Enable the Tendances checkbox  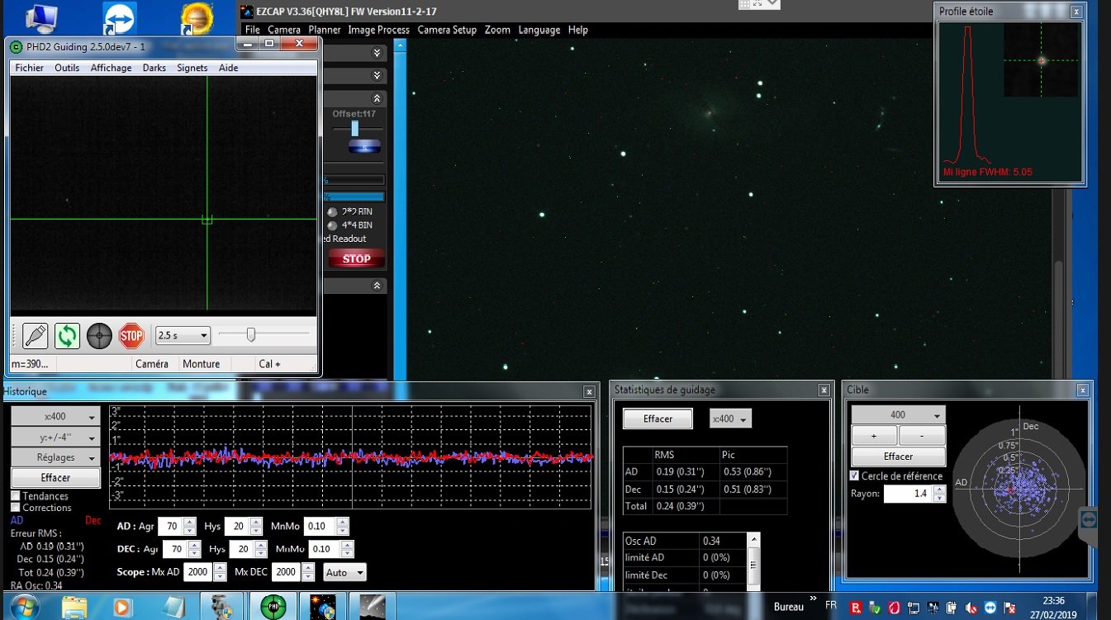[x=16, y=496]
